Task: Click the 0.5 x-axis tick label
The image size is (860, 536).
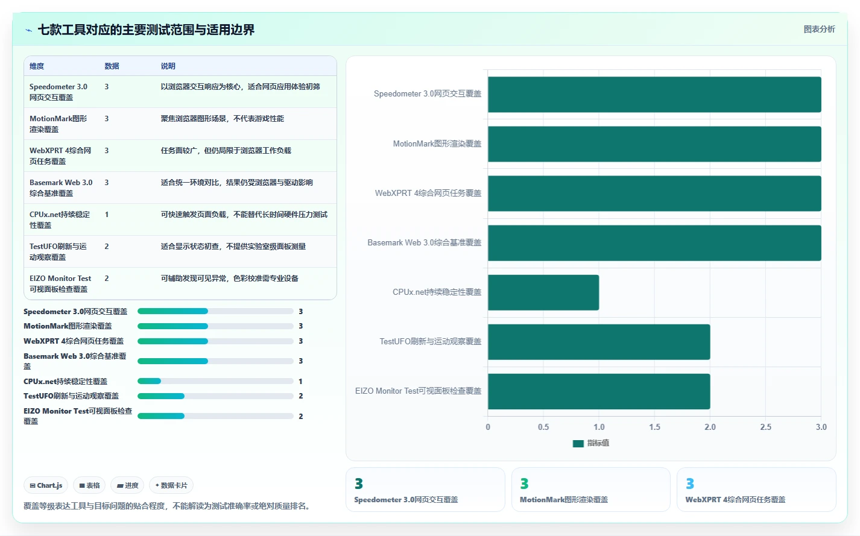Action: pyautogui.click(x=543, y=427)
